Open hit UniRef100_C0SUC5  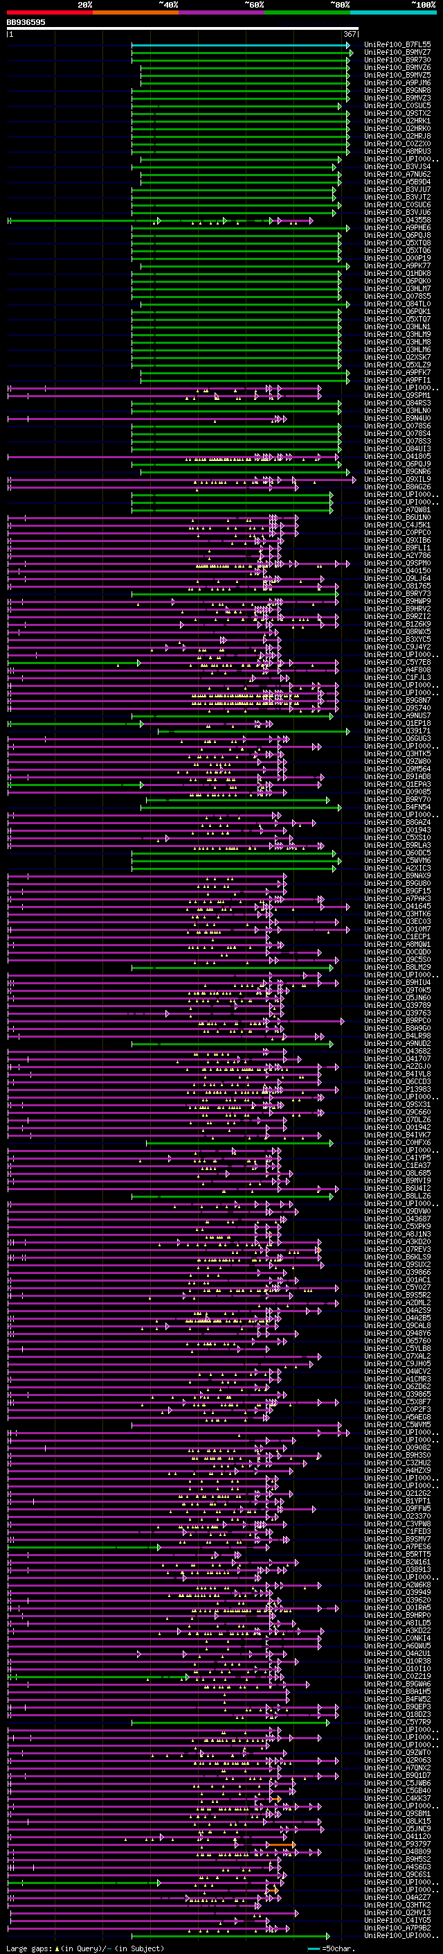click(x=397, y=105)
